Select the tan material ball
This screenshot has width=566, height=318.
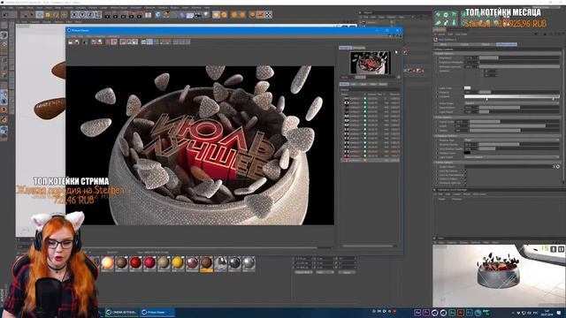(164, 263)
